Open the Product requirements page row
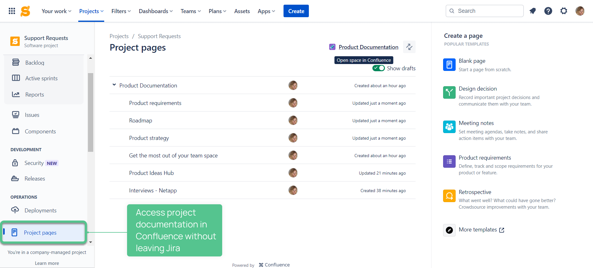Viewport: 593px width, 268px height. [262, 103]
